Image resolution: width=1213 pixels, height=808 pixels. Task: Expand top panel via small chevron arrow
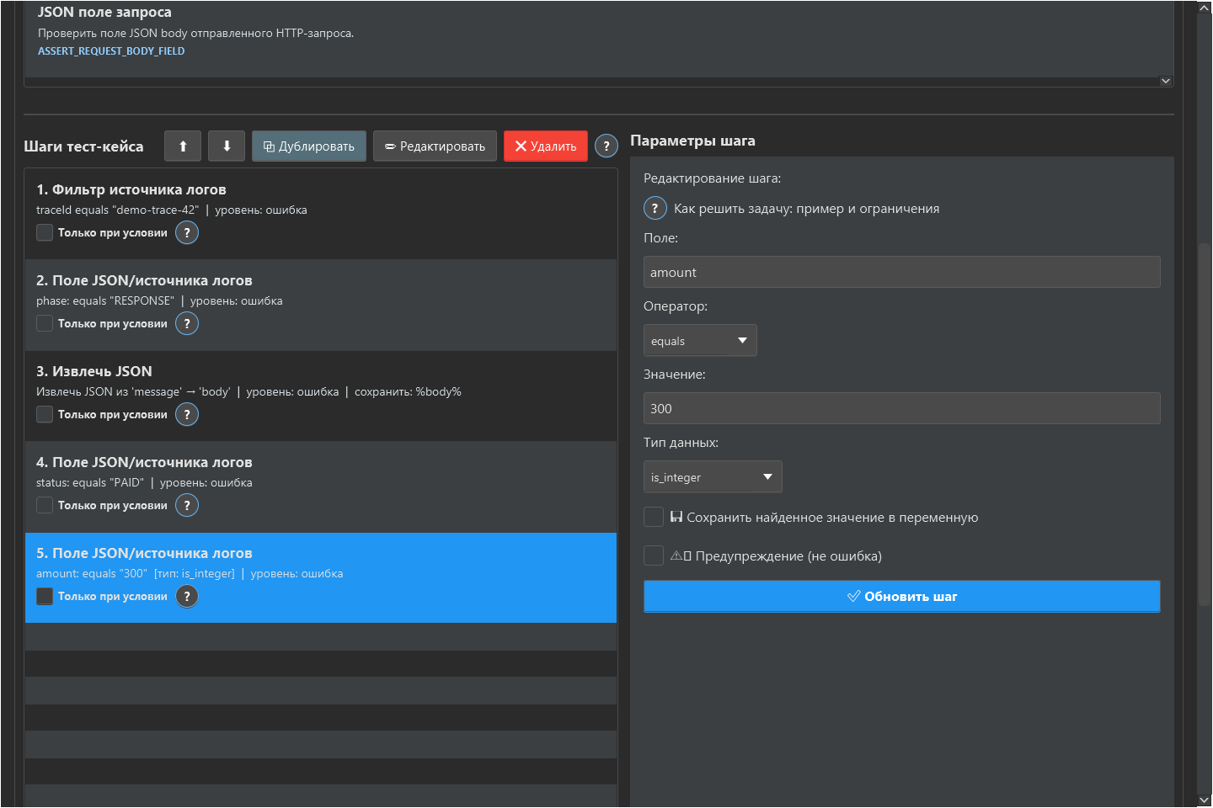click(x=1166, y=82)
